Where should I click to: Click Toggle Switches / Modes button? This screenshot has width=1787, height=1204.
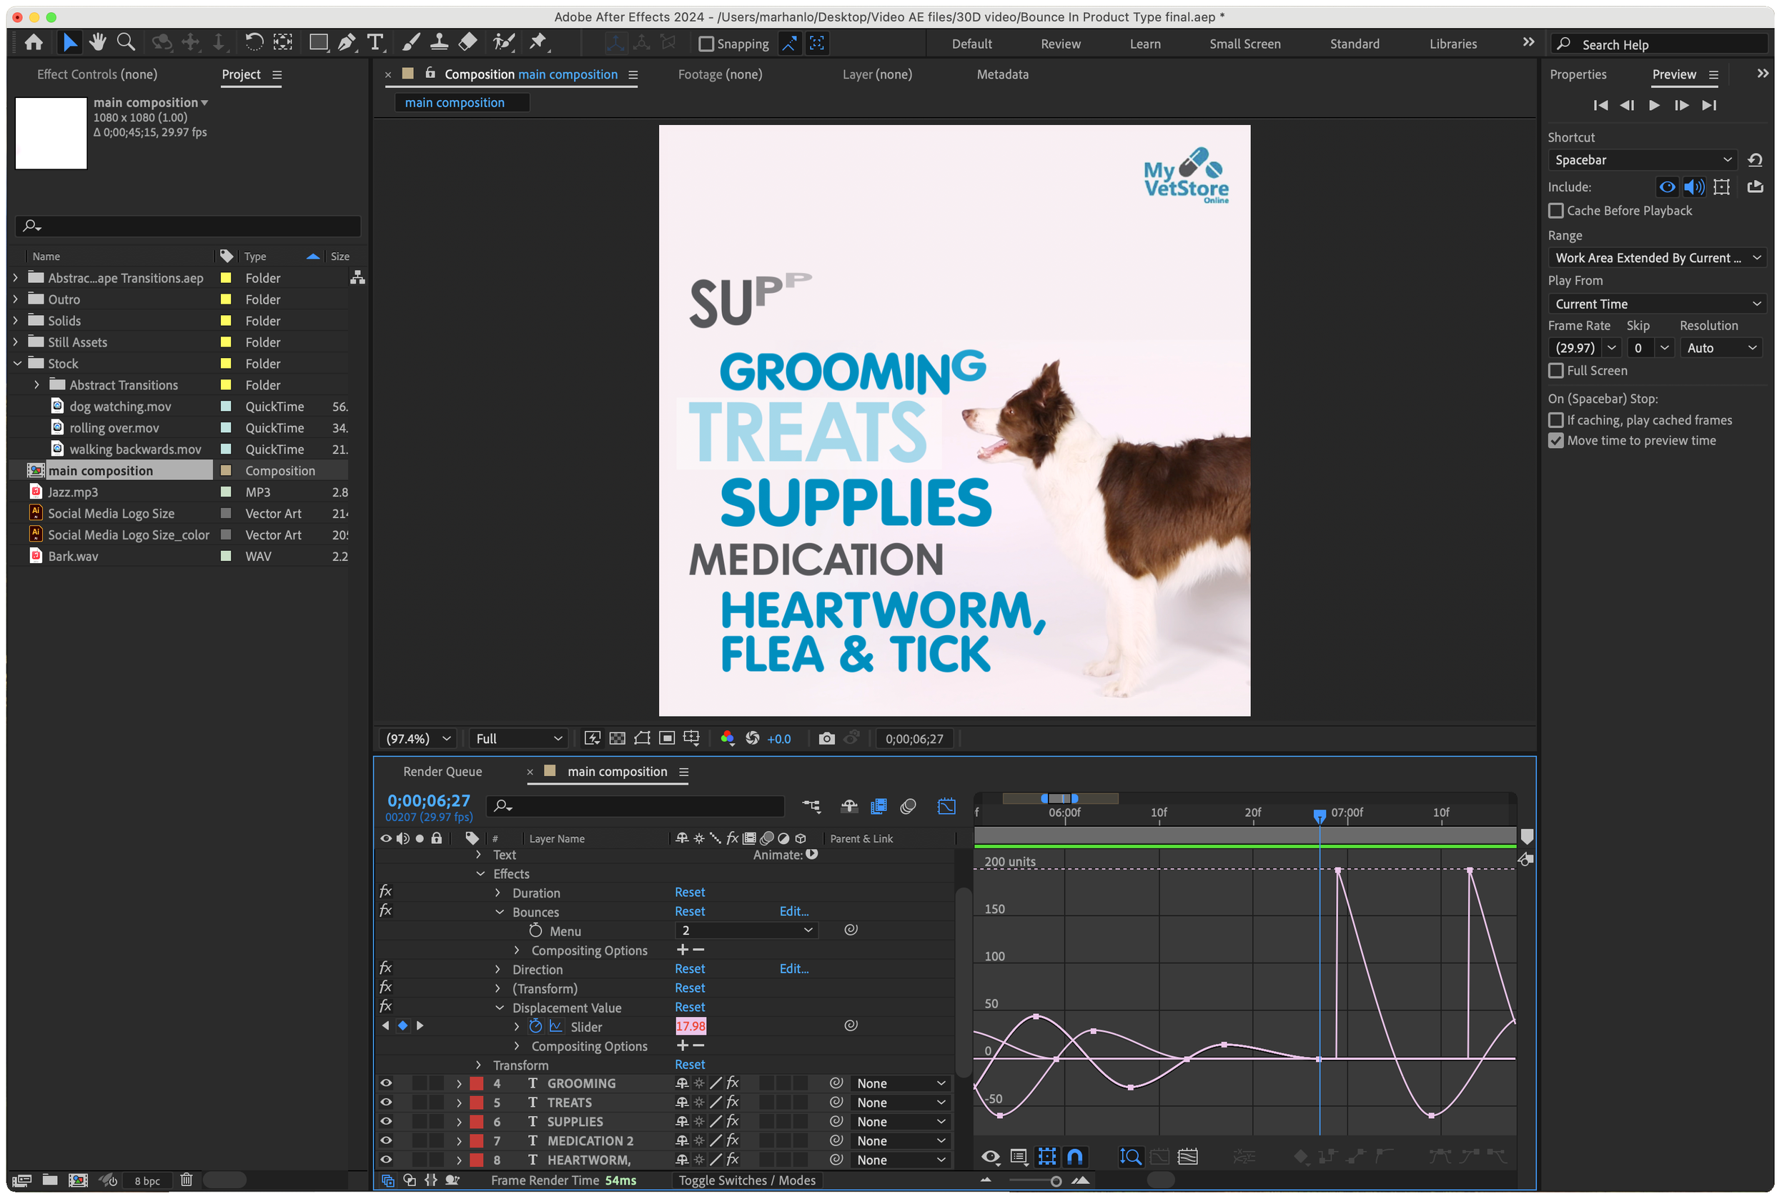click(x=746, y=1180)
